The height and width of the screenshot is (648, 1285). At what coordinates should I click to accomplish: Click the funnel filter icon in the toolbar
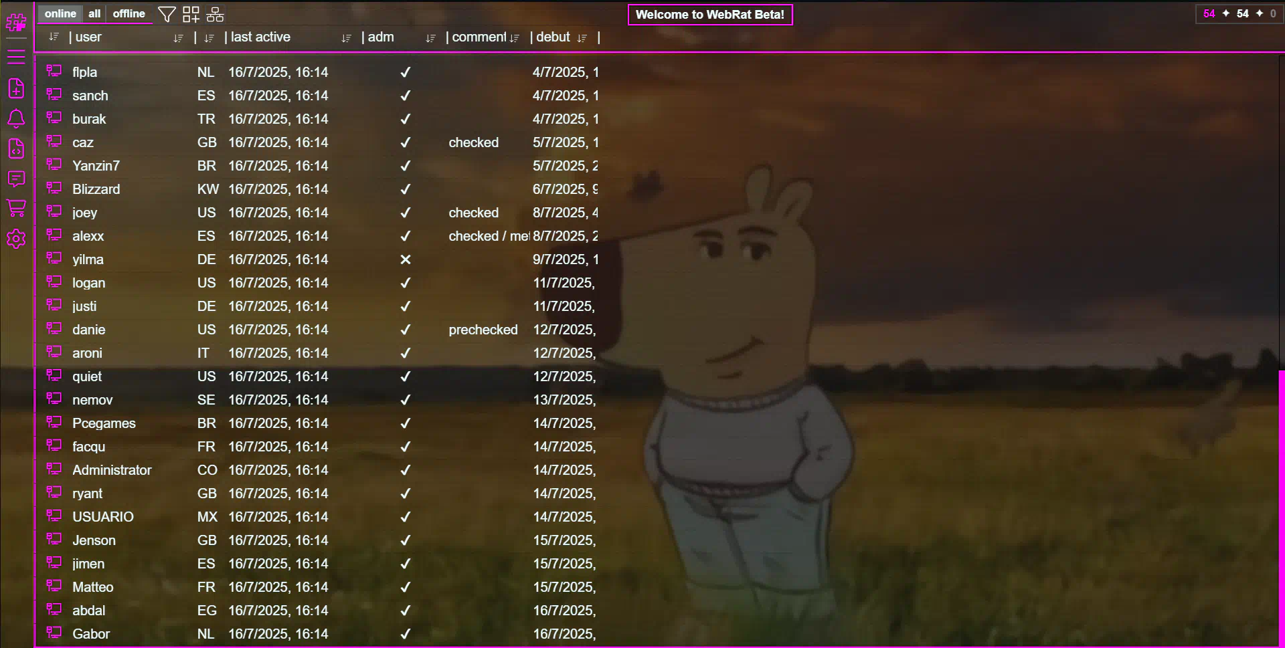[x=167, y=14]
